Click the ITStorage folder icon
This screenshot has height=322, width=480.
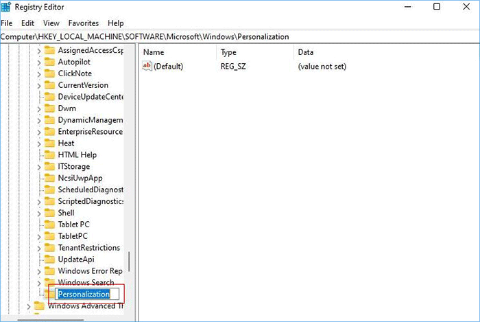click(49, 166)
